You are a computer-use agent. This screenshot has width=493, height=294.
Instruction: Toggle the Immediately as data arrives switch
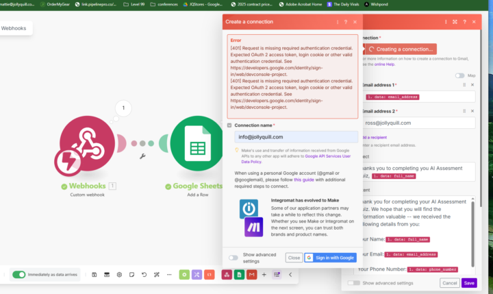tap(19, 275)
